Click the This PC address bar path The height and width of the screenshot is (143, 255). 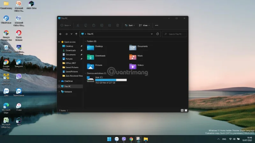pyautogui.click(x=90, y=34)
